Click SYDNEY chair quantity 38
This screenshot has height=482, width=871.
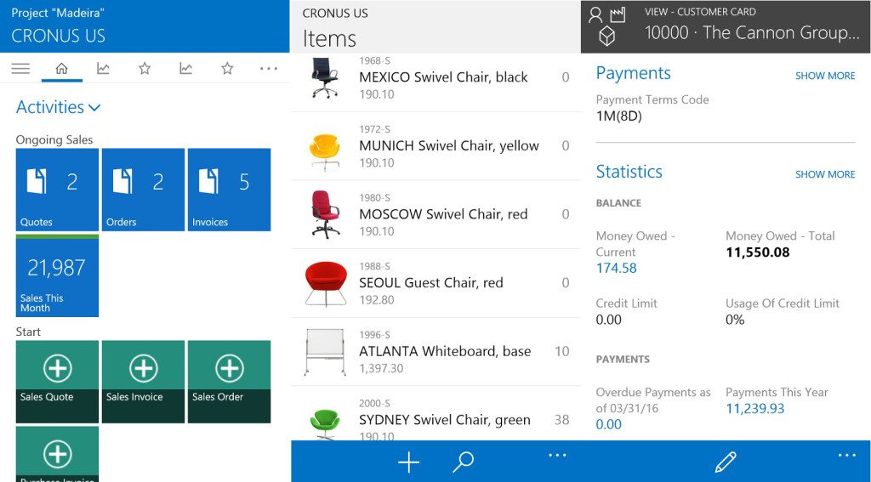tap(561, 420)
